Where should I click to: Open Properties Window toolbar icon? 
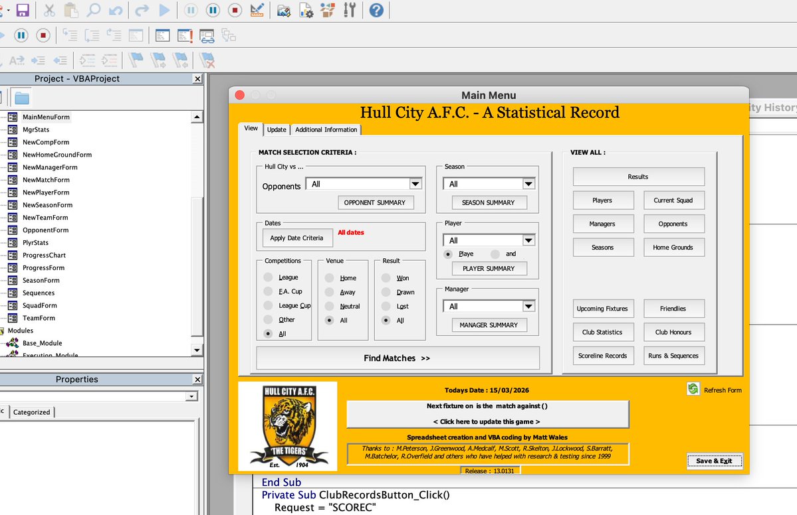click(306, 10)
